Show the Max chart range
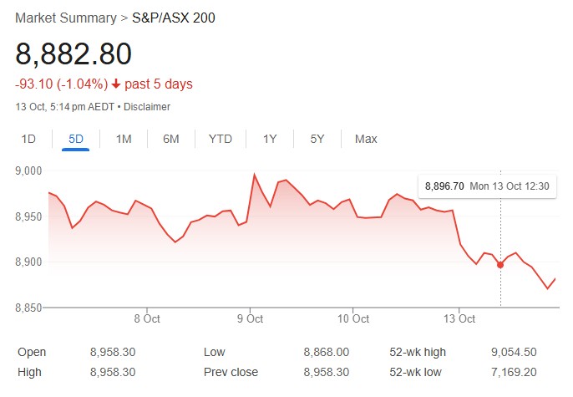This screenshot has height=397, width=573. (366, 139)
